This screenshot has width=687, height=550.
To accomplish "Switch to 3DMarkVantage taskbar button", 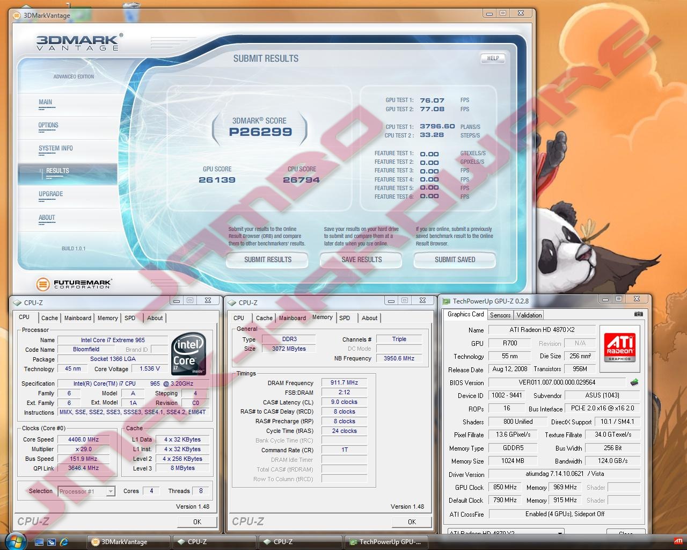I will click(x=129, y=541).
